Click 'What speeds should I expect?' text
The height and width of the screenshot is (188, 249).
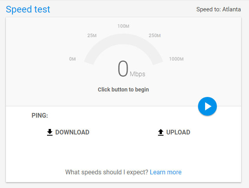[x=107, y=172]
